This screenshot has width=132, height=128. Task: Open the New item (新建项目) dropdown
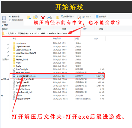point(67,17)
